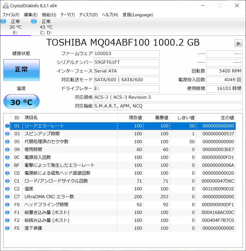246x251 pixels.
Task: Click the 正常 health status button
Action: 22,70
